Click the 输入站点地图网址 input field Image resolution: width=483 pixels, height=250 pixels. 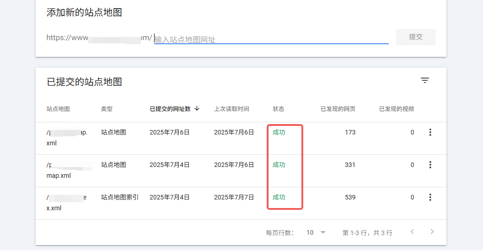tap(270, 39)
